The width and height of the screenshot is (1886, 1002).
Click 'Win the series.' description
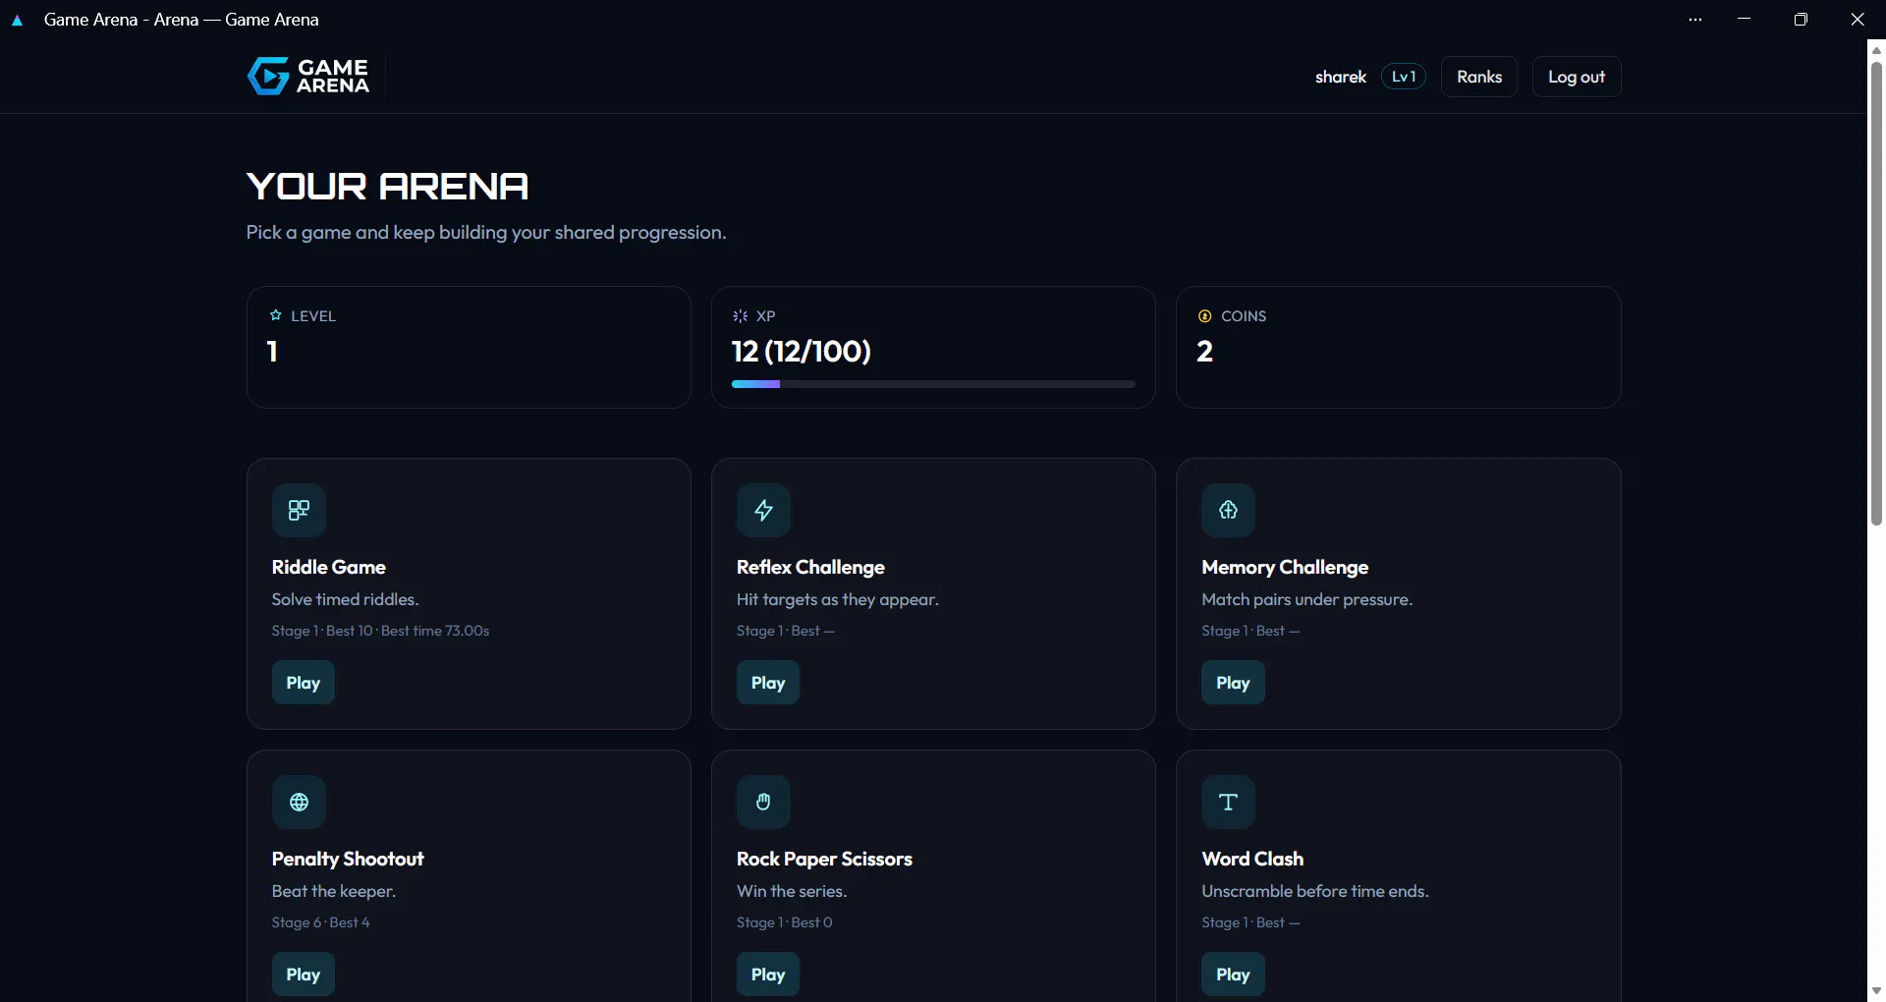[x=791, y=891]
